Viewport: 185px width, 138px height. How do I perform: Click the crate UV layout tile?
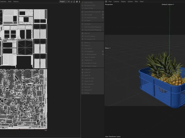click(x=24, y=39)
